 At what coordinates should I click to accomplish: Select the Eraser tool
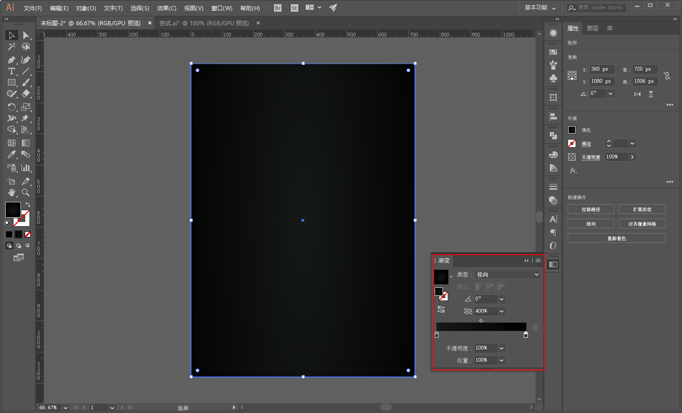26,94
